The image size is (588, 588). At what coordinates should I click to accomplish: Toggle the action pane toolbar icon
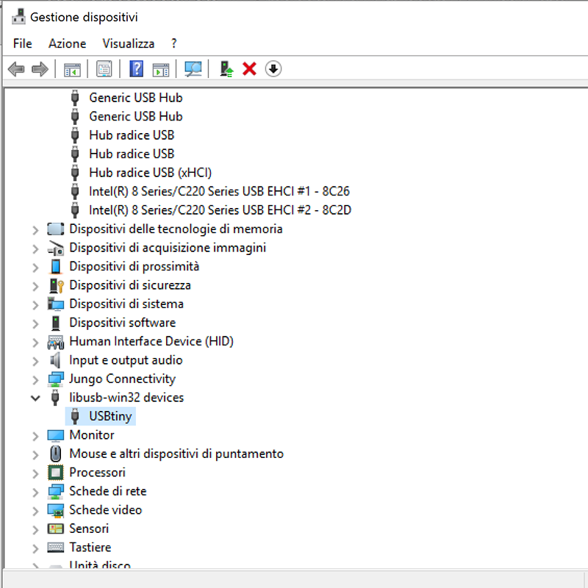click(161, 70)
